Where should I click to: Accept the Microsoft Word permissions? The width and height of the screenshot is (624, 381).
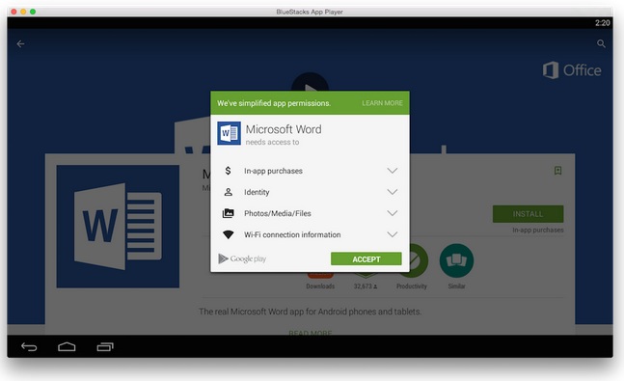[x=366, y=259]
